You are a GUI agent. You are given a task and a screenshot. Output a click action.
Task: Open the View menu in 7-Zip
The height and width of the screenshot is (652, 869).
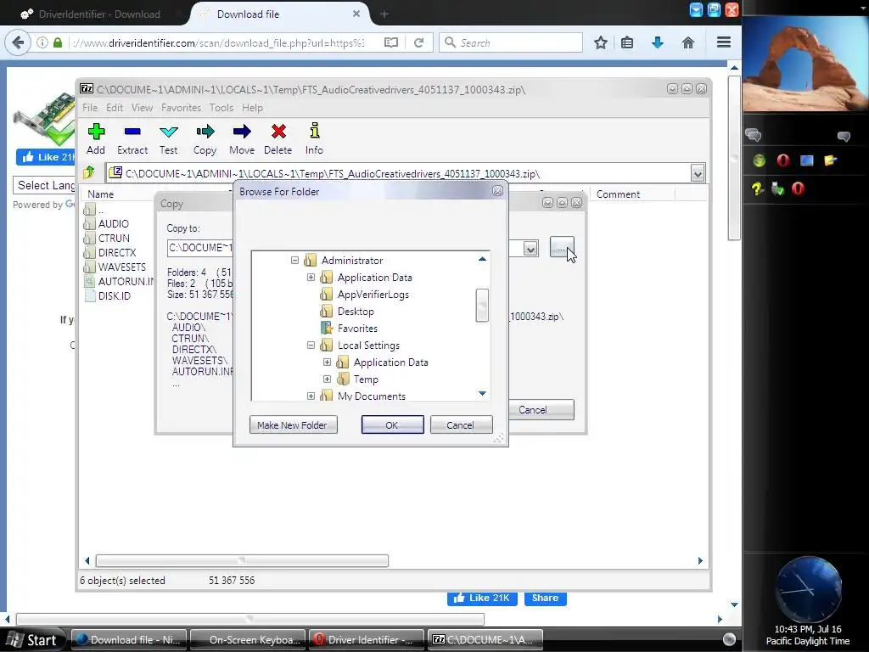[142, 108]
